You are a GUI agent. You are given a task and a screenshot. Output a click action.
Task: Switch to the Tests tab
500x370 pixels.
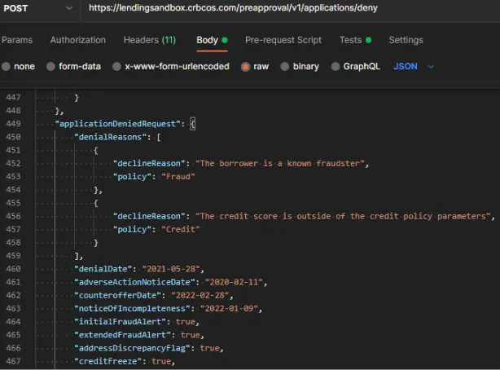point(355,40)
